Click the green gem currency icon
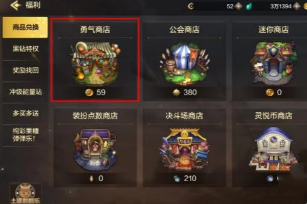Image resolution: width=307 pixels, height=204 pixels. tap(249, 6)
